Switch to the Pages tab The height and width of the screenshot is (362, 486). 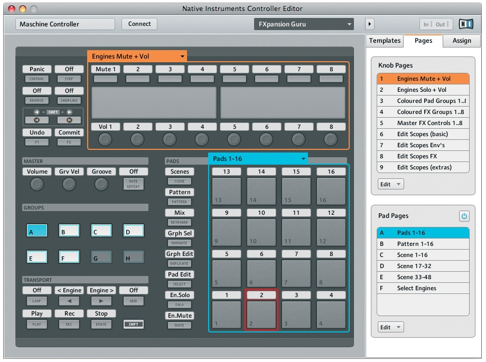click(x=423, y=41)
